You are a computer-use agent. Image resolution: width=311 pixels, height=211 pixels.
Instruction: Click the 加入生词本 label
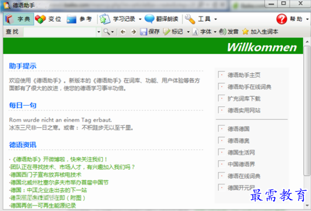[x=264, y=32]
